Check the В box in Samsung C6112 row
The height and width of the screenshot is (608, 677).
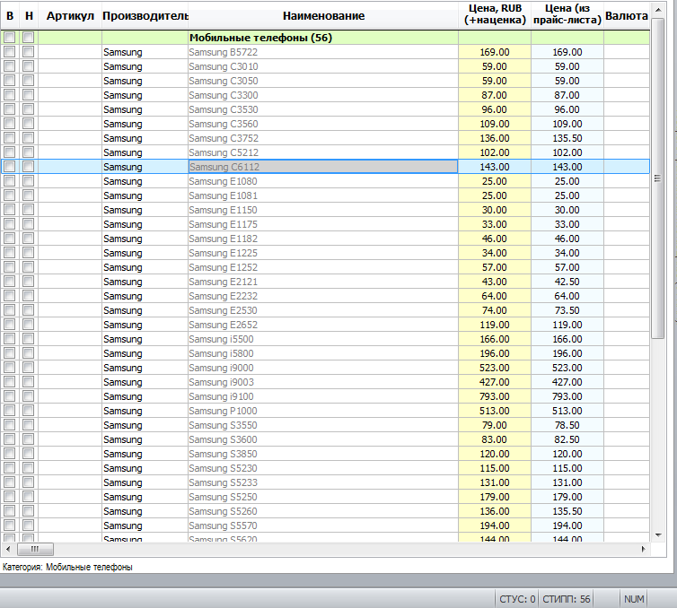click(10, 167)
